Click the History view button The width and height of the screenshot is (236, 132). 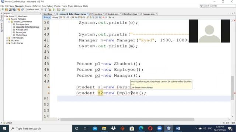(x=55, y=17)
